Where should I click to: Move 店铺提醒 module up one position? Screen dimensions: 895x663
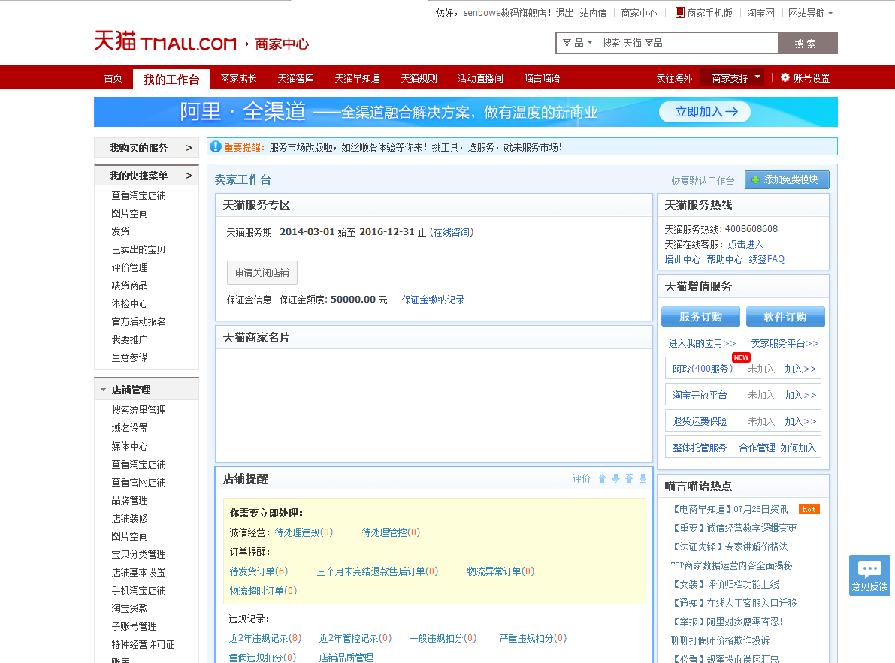click(x=602, y=478)
